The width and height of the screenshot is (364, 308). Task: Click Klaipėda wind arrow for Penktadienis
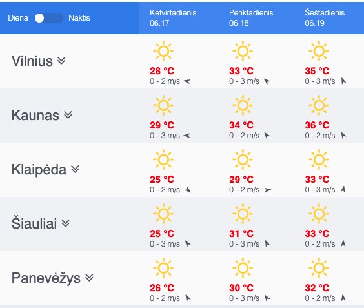[268, 190]
